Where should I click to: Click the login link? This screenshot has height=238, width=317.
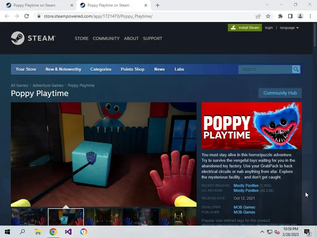[269, 28]
